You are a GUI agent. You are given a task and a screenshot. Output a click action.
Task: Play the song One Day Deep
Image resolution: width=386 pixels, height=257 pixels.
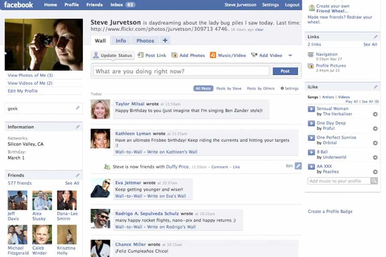tap(311, 123)
